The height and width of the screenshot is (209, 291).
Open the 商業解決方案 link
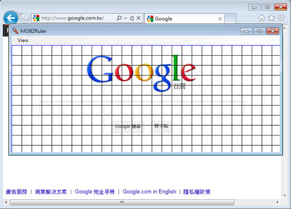click(x=51, y=192)
